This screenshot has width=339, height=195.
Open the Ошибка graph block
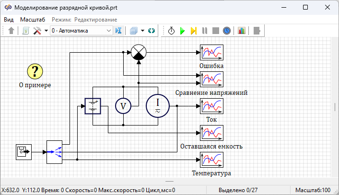click(x=211, y=53)
